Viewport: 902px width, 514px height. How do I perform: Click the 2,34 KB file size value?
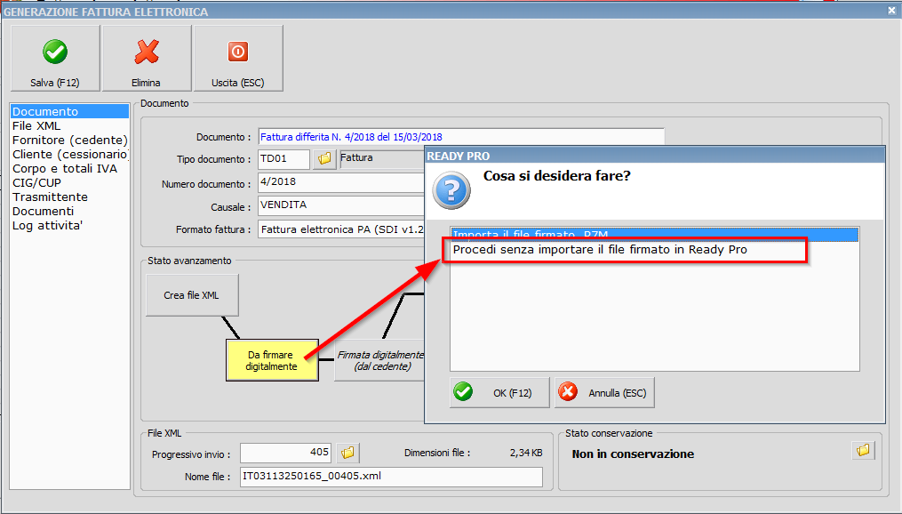[x=526, y=453]
